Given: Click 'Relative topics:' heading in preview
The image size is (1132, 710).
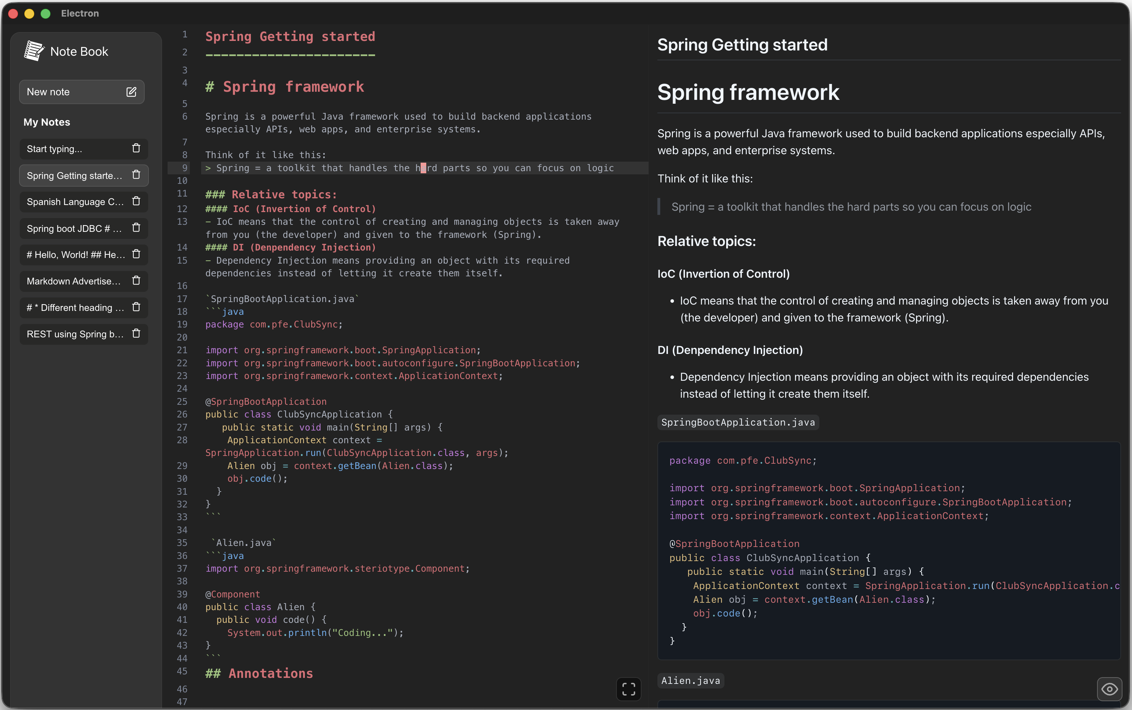Looking at the screenshot, I should coord(707,241).
